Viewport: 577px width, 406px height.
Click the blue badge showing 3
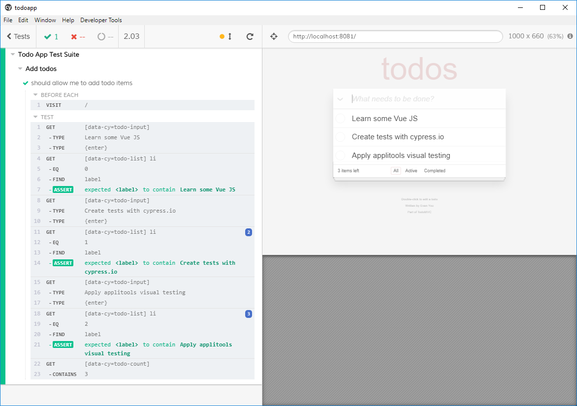(x=249, y=314)
